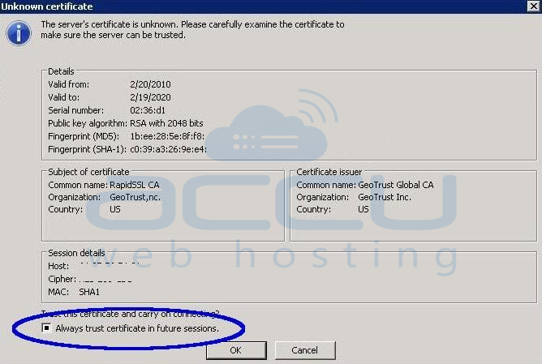Click the OK button
This screenshot has height=364, width=542.
[236, 350]
